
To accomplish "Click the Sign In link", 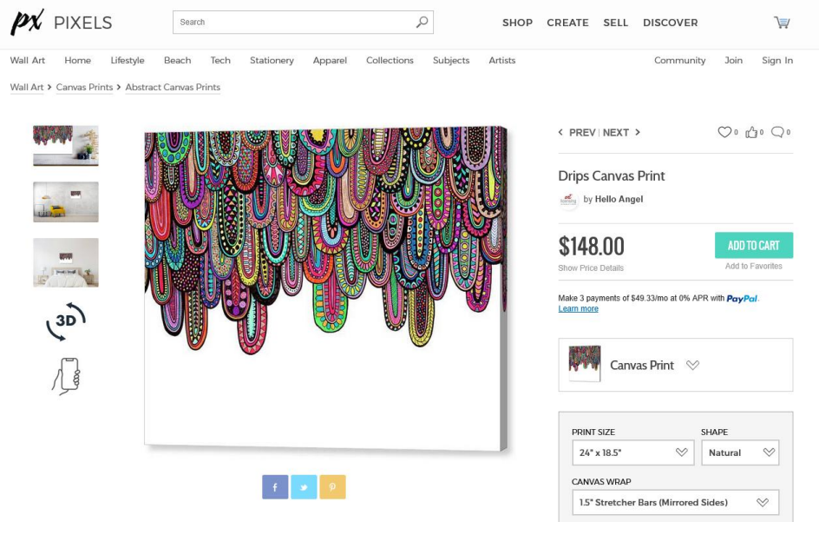I will [x=777, y=60].
